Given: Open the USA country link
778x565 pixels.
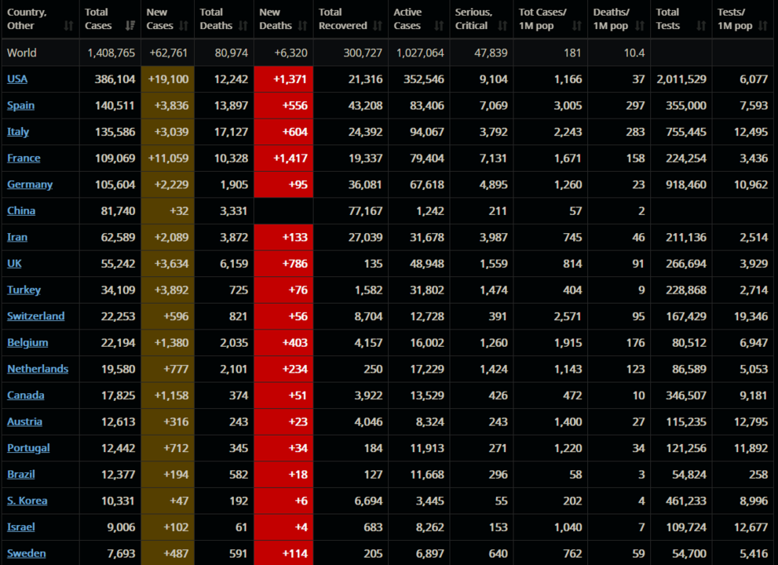Looking at the screenshot, I should (x=17, y=79).
